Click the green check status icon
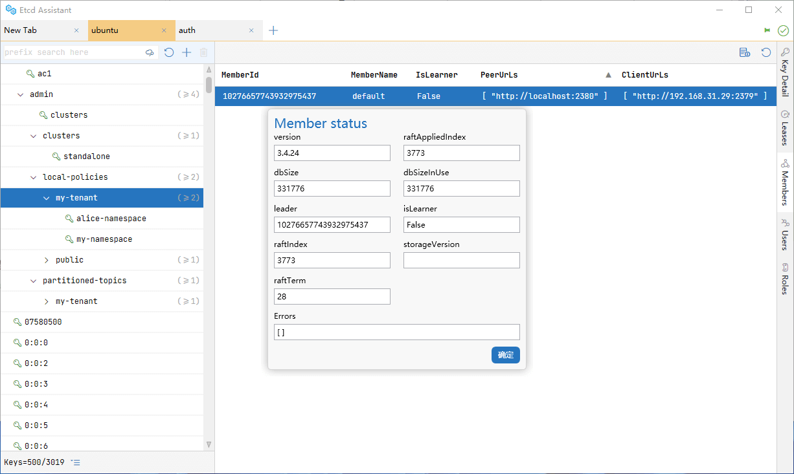The image size is (794, 474). click(783, 30)
